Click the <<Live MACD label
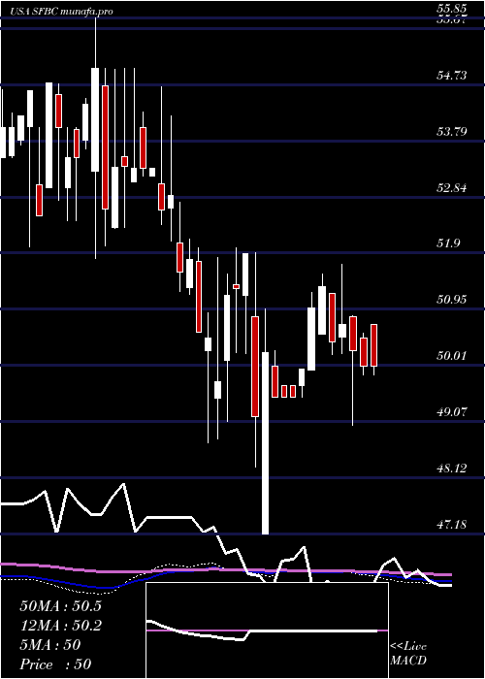This screenshot has width=485, height=679. [x=408, y=653]
